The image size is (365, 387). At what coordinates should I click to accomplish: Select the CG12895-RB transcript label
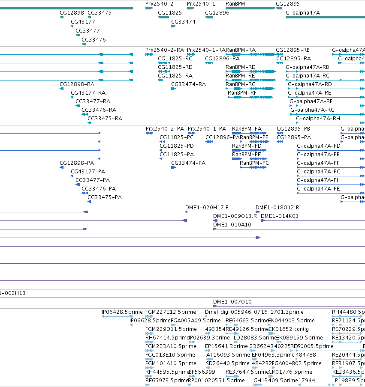[x=293, y=50]
